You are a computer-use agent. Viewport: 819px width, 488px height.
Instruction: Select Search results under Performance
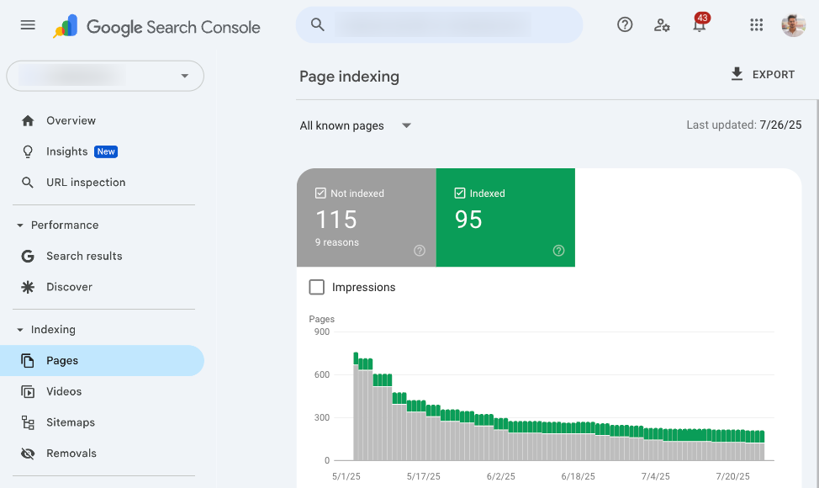(x=84, y=256)
